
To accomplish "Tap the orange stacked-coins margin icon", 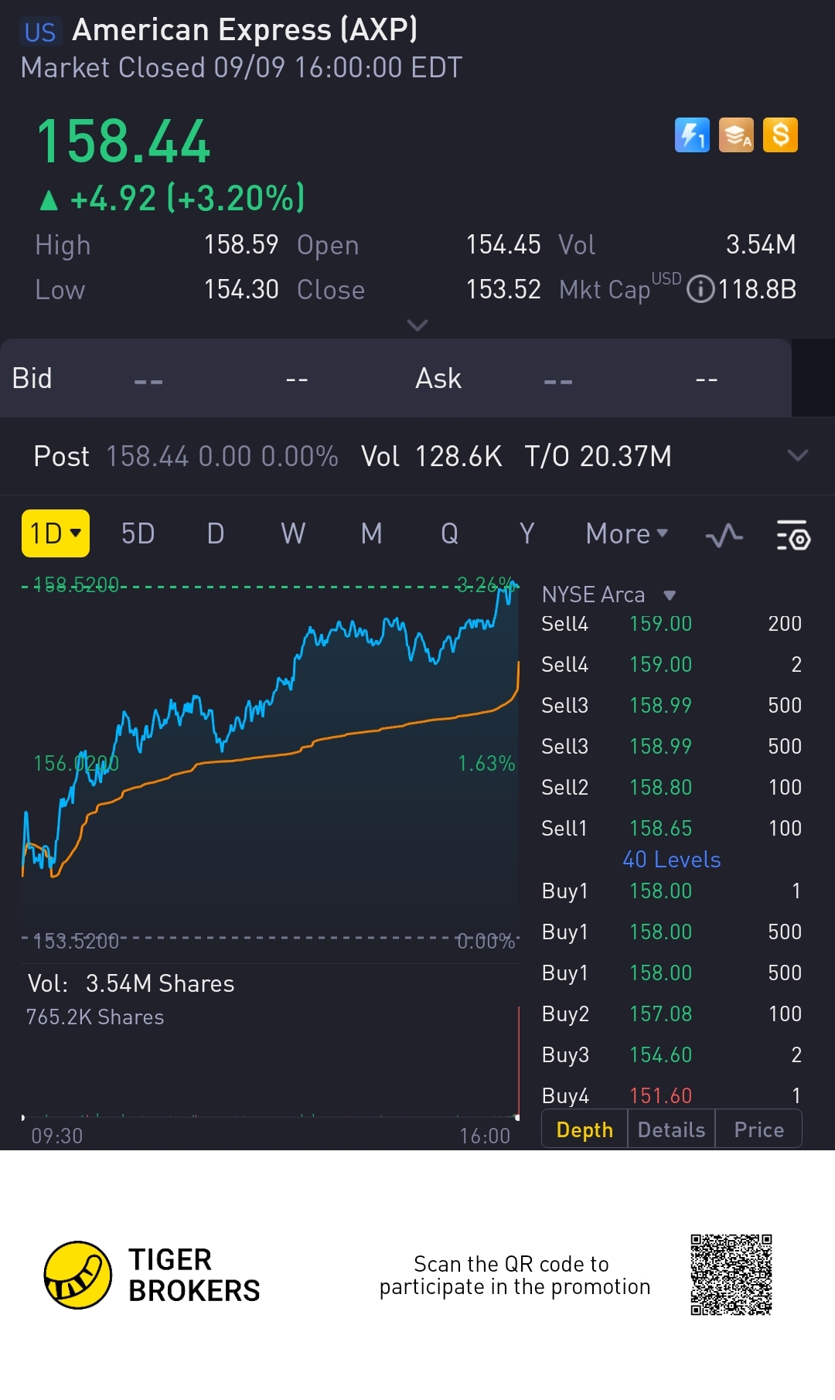I will coord(736,135).
